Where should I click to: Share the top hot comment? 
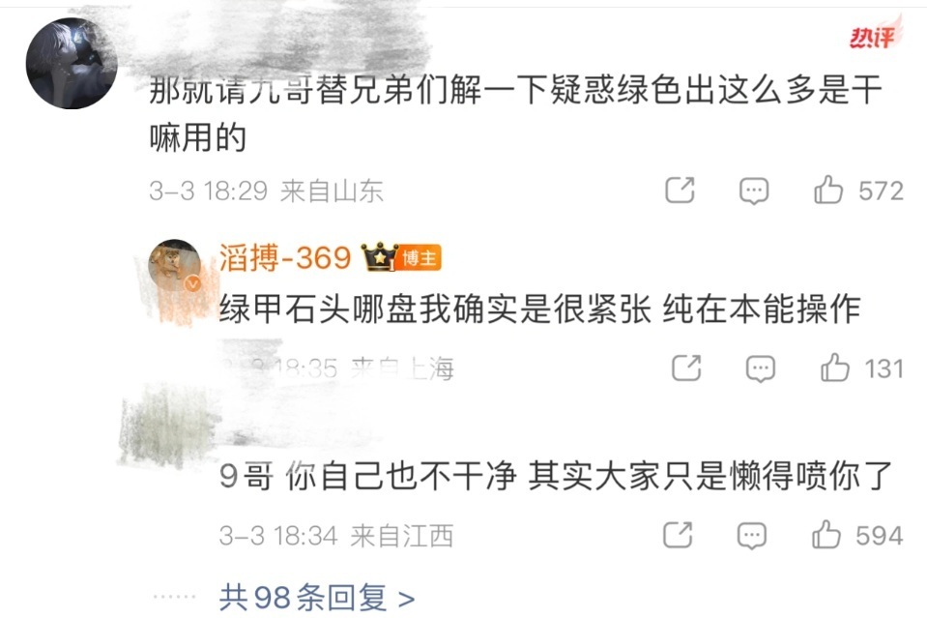point(680,190)
